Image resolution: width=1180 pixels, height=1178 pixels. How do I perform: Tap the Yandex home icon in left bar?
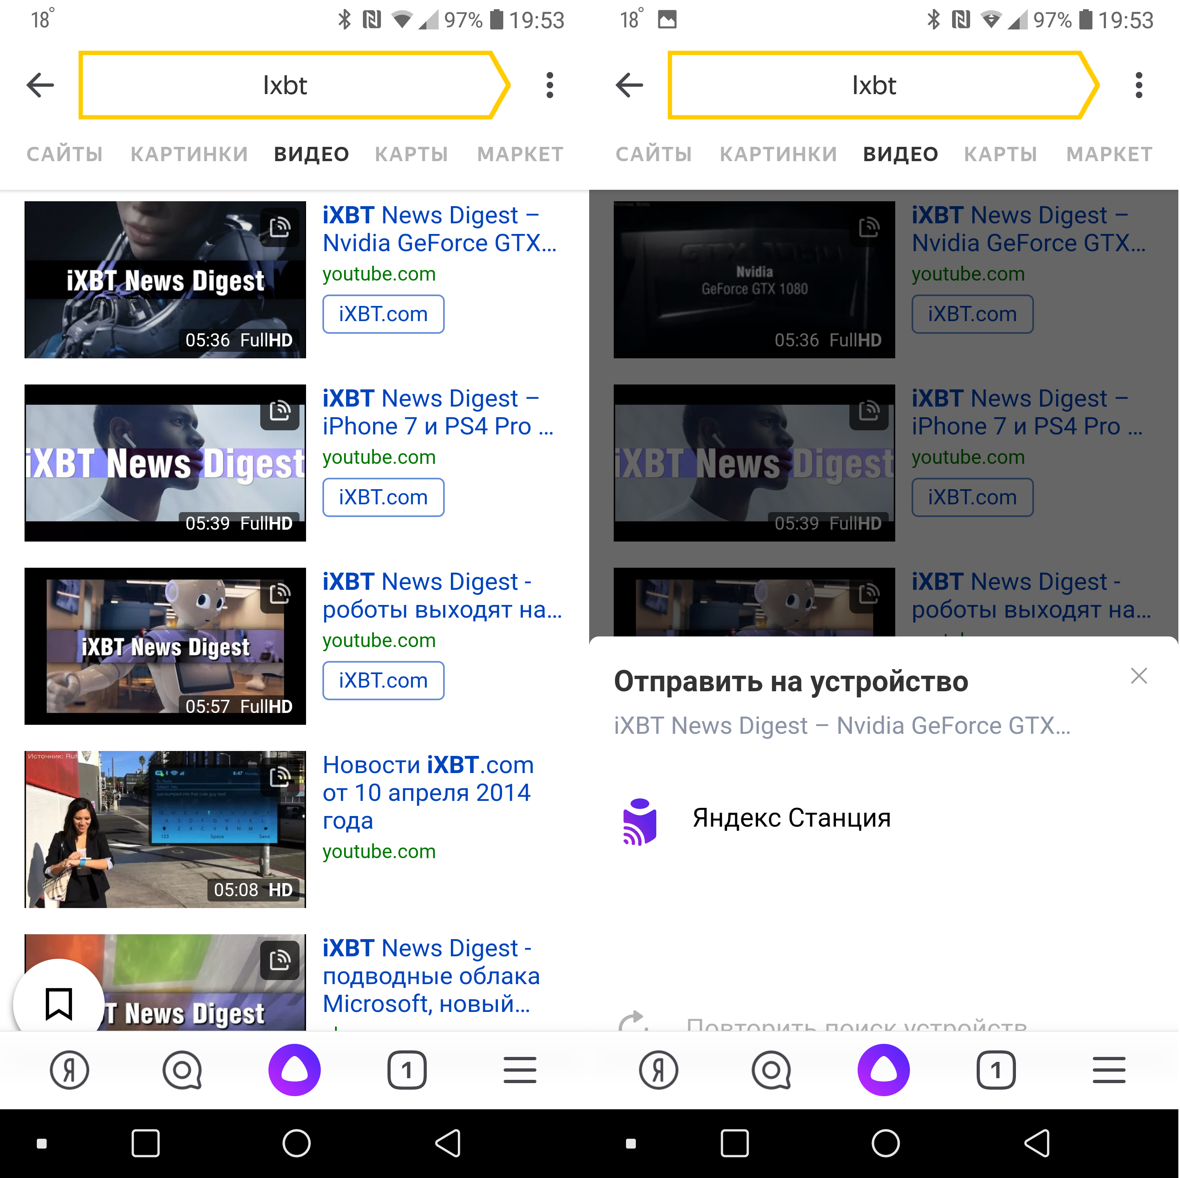click(69, 1070)
